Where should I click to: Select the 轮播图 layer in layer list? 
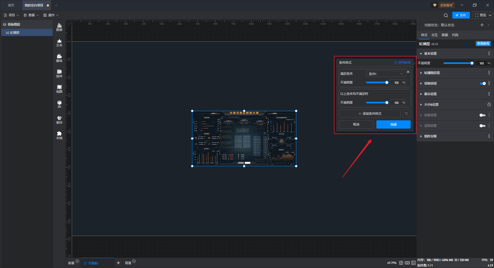(15, 33)
